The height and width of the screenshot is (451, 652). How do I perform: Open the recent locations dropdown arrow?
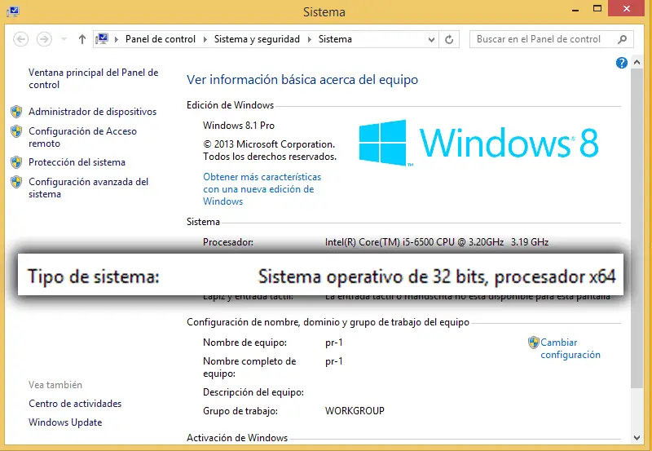pos(64,39)
